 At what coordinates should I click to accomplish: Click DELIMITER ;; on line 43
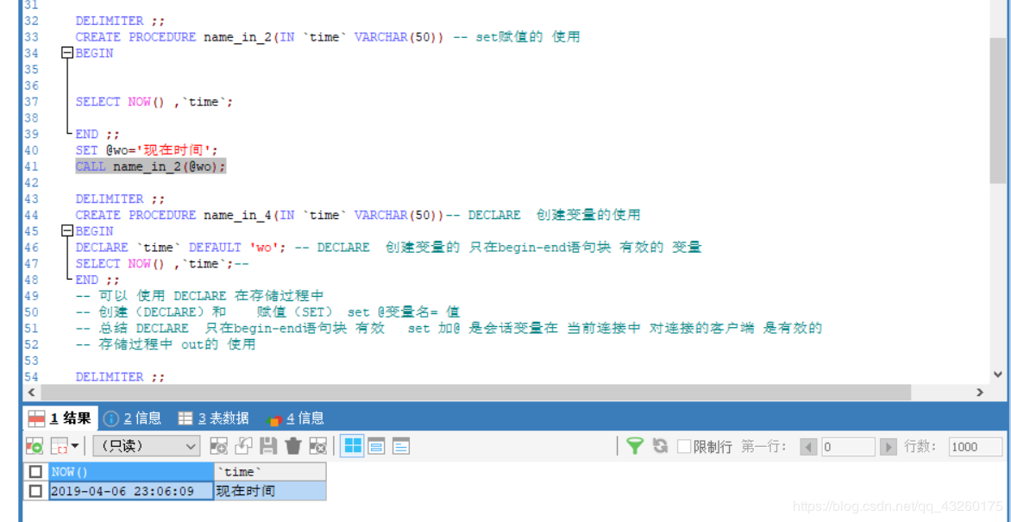[x=120, y=198]
